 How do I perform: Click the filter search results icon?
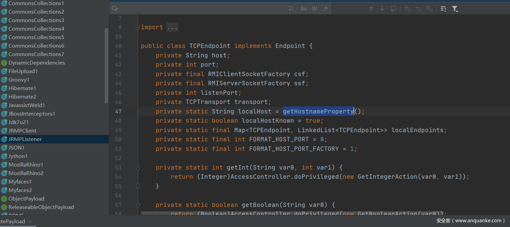pos(455,9)
